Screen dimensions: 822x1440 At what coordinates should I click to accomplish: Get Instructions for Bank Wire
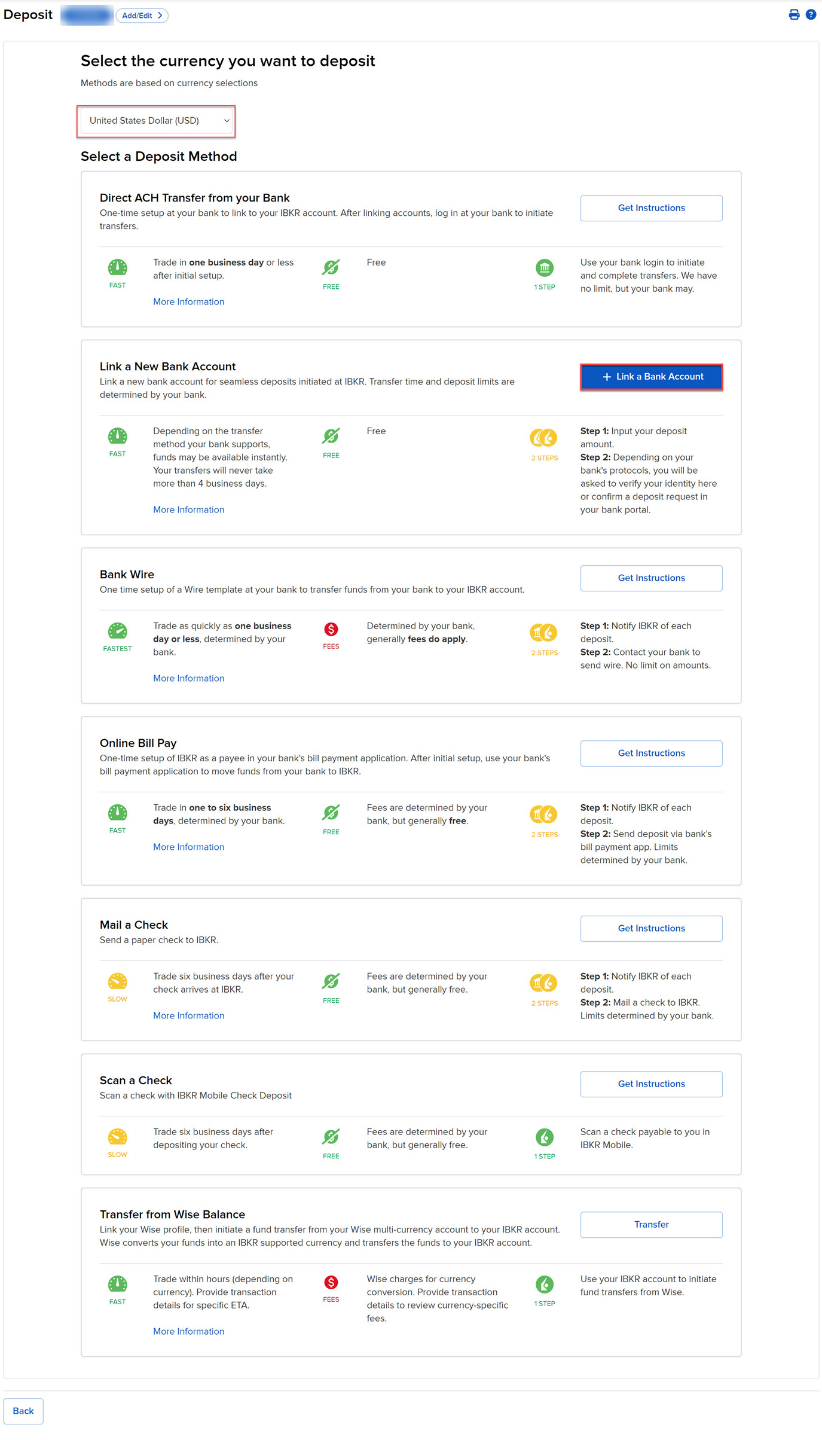coord(651,578)
